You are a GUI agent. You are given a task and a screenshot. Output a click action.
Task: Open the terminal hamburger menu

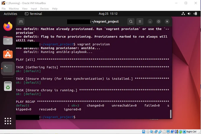tap(140, 21)
